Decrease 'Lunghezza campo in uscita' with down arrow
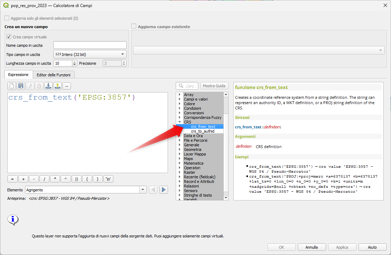391x255 pixels. click(74, 65)
